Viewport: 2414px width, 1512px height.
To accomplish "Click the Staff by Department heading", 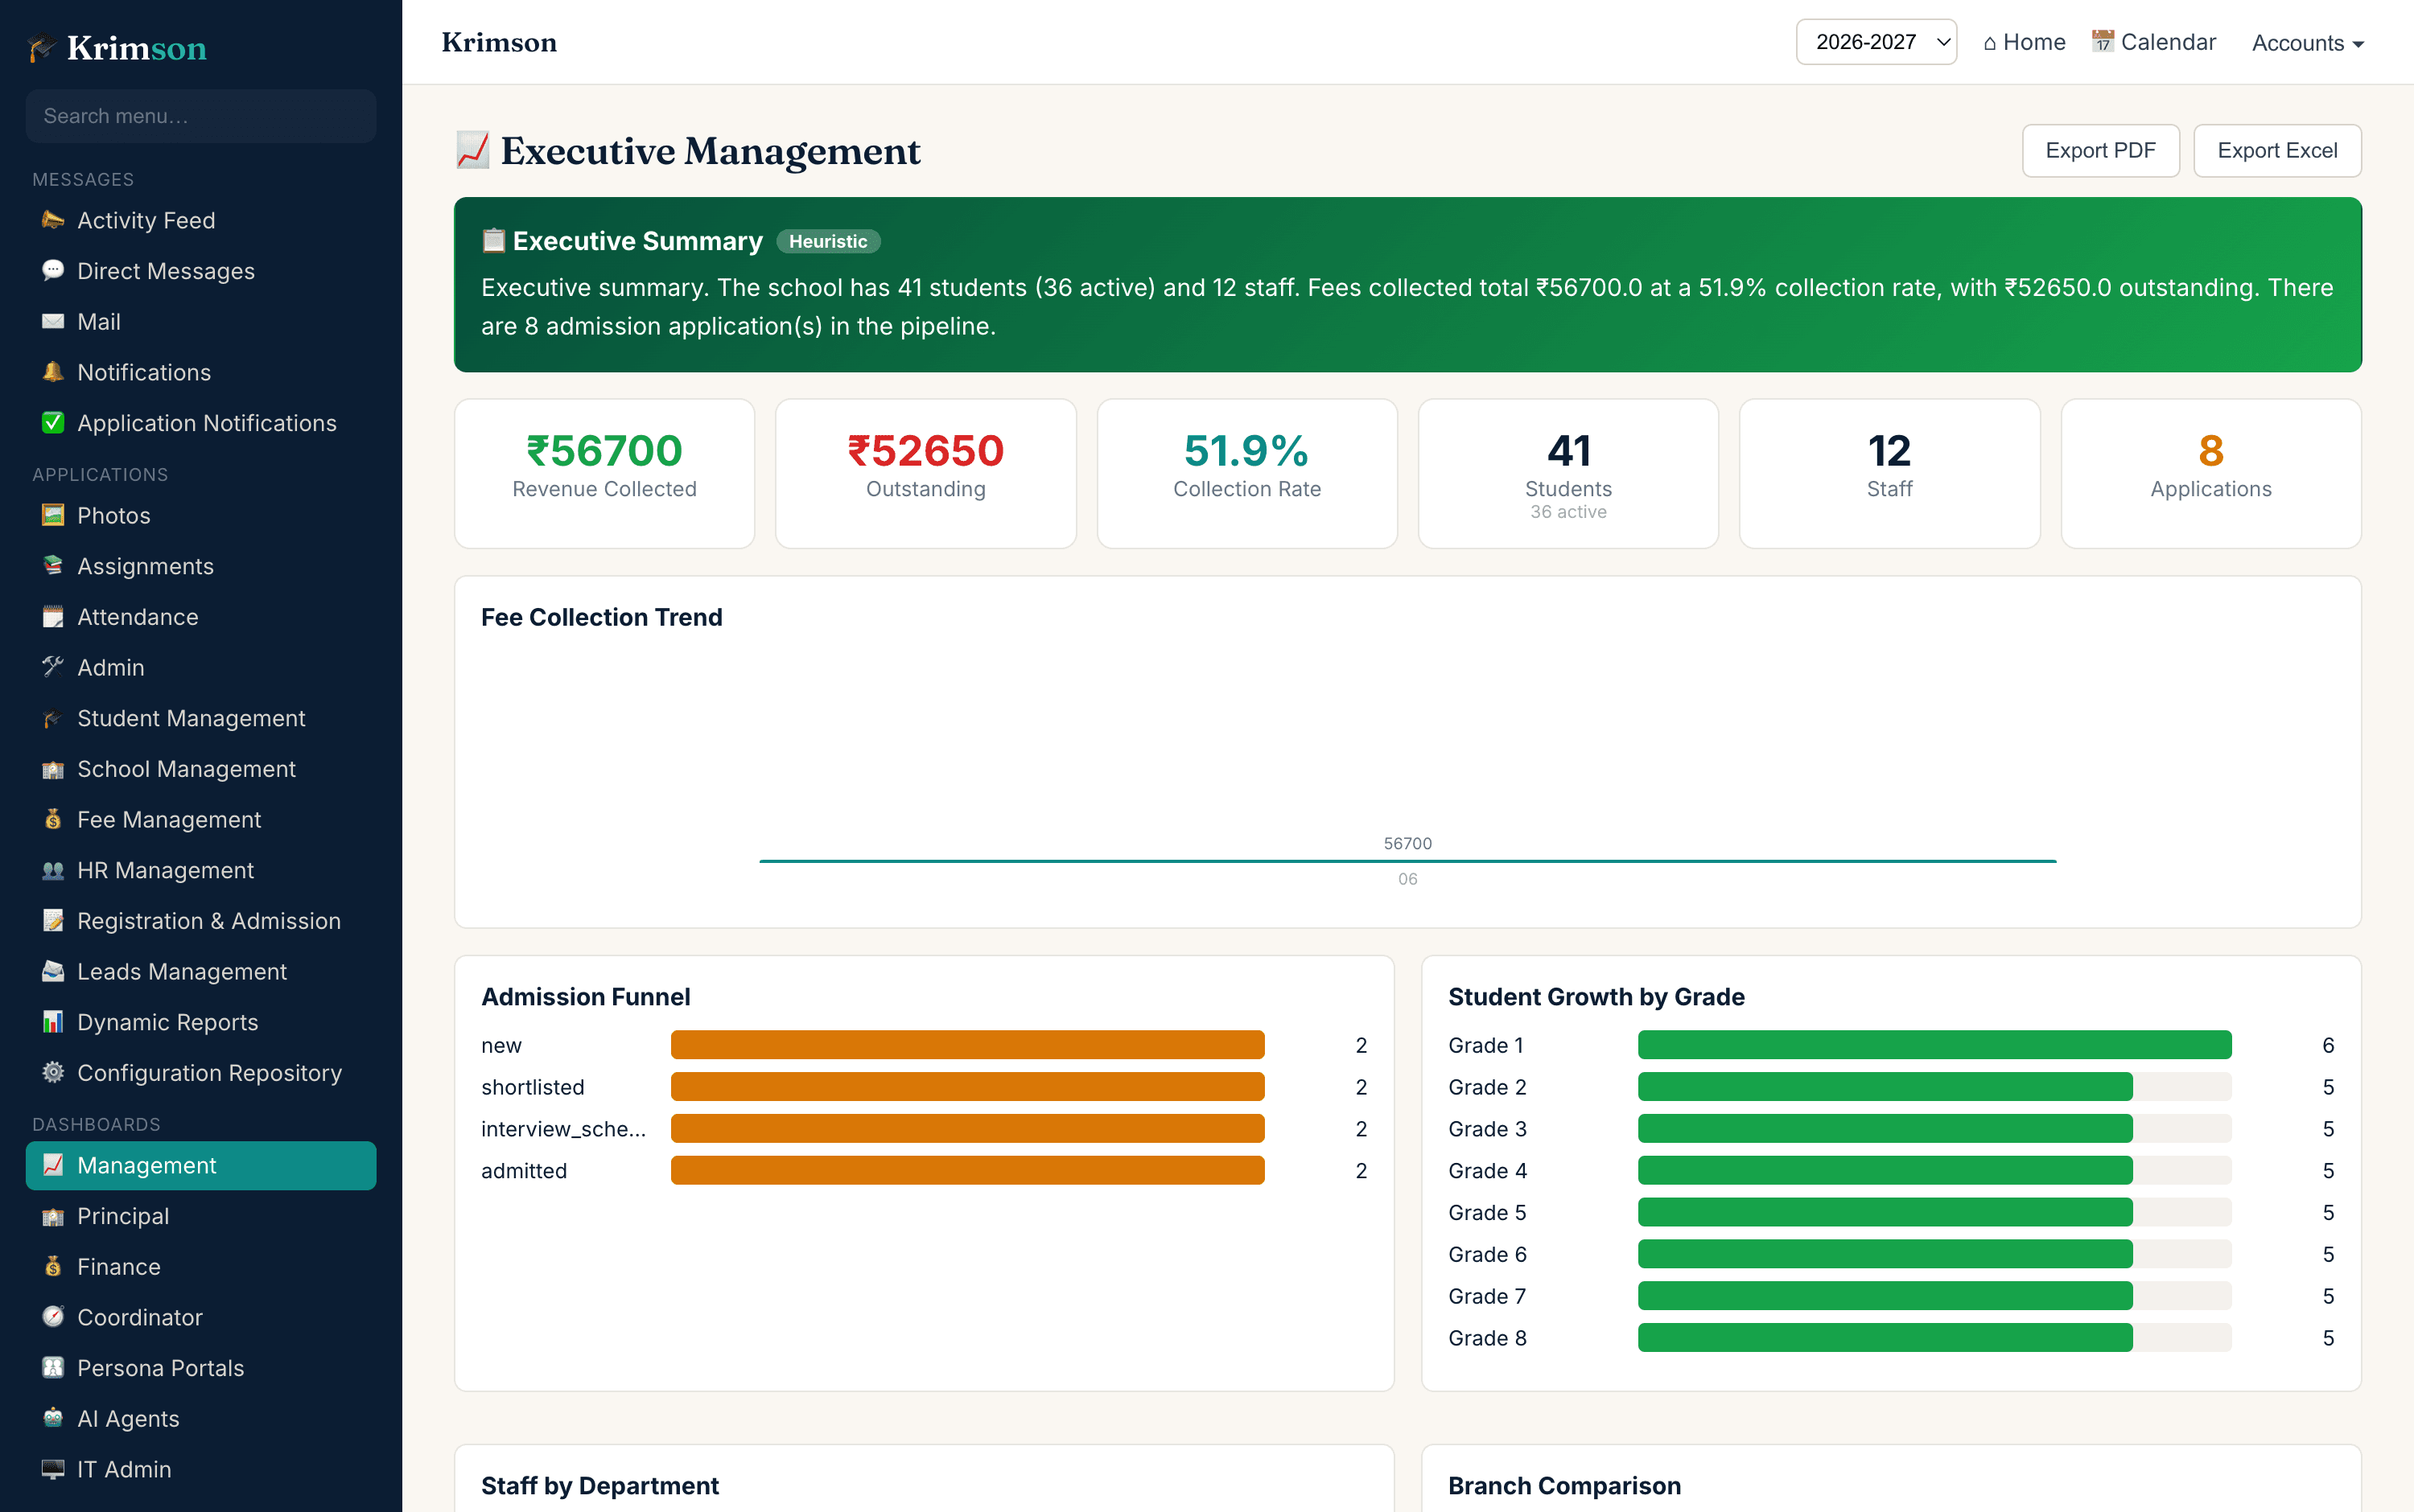I will tap(599, 1486).
